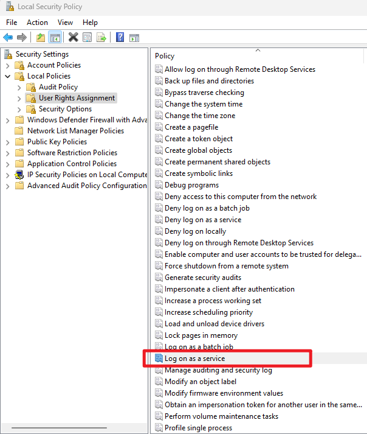
Task: Select the 'Log on as a service' policy
Action: (x=194, y=359)
